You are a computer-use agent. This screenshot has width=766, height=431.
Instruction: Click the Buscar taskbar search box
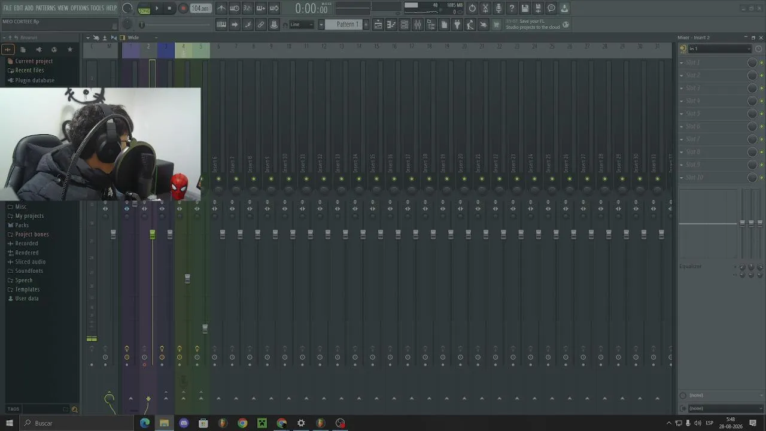click(78, 423)
